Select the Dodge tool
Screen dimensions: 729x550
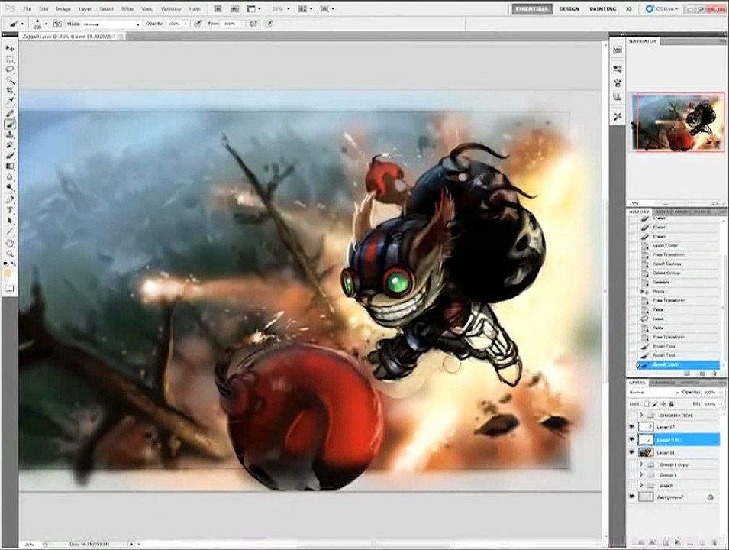(10, 187)
